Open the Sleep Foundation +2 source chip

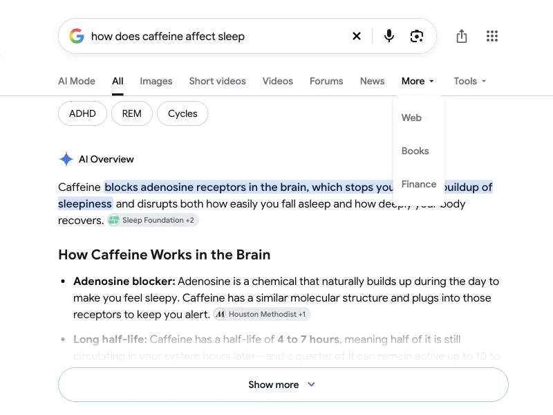click(153, 220)
